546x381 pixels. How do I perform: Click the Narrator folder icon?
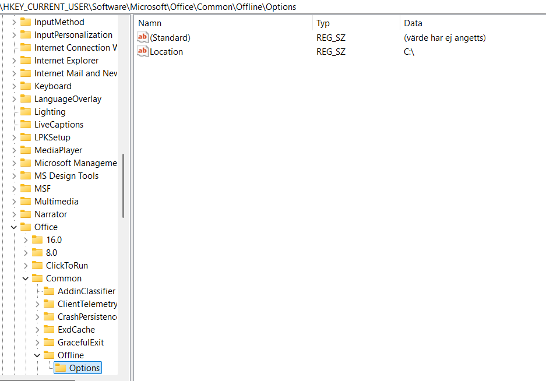coord(26,214)
